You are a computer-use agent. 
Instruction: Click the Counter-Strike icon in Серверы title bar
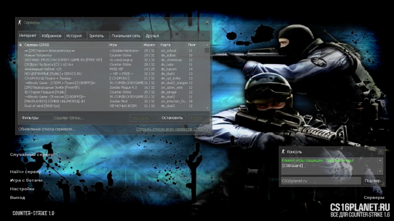tap(20, 23)
